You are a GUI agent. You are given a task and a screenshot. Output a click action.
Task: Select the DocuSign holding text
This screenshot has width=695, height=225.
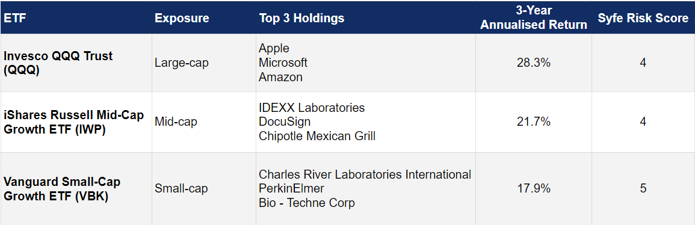pyautogui.click(x=285, y=122)
